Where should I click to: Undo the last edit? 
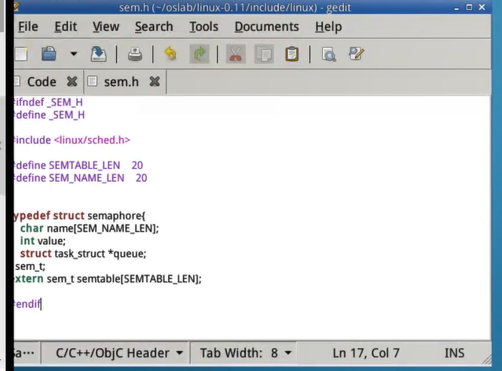tap(170, 54)
